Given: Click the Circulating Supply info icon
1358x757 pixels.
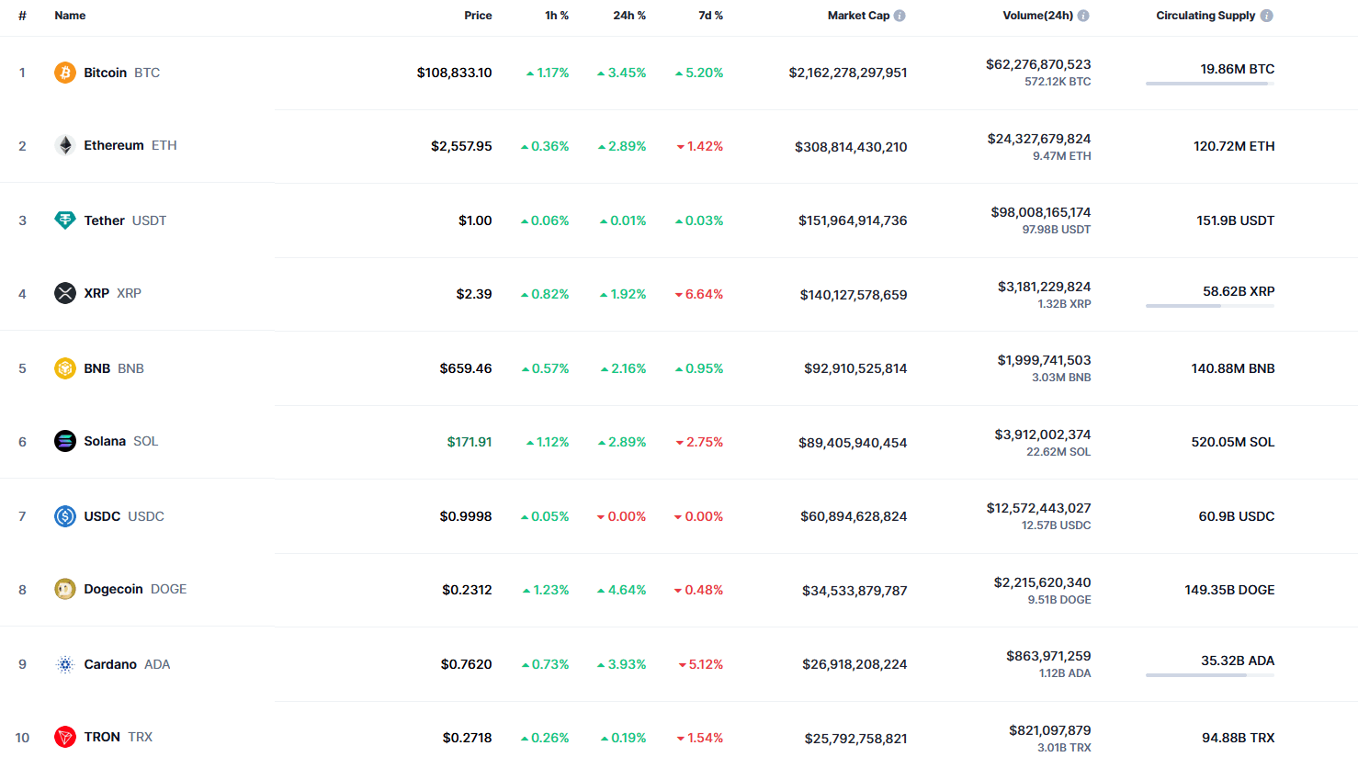Looking at the screenshot, I should coord(1267,16).
